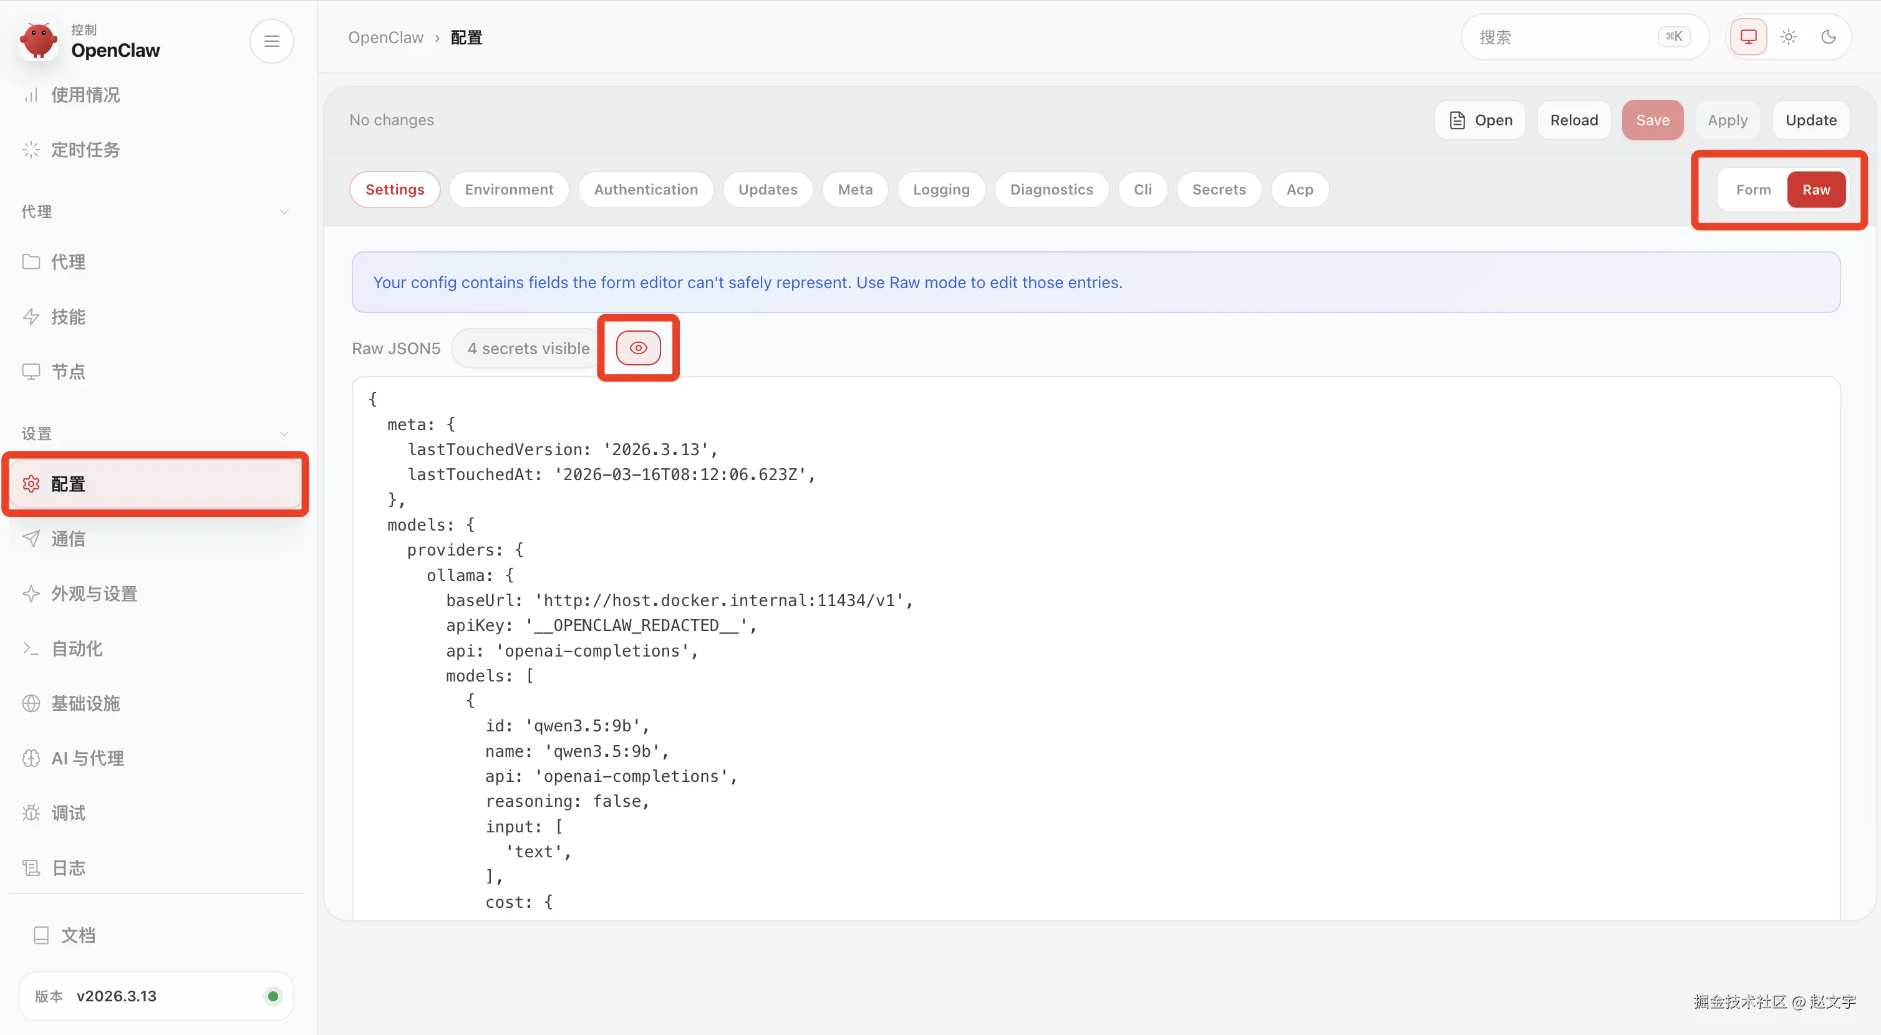Screen dimensions: 1881x1035
Task: Open the Diagnostics tab
Action: (x=1052, y=189)
